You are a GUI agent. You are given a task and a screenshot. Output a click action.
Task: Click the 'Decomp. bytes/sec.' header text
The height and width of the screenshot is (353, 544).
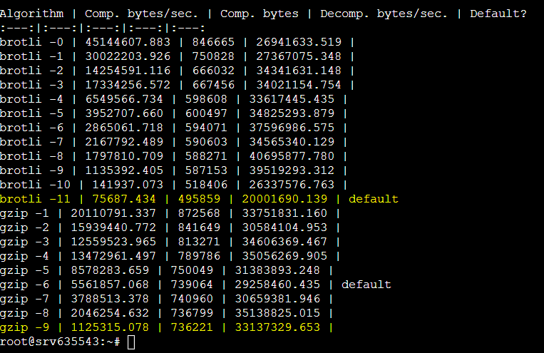pos(384,14)
